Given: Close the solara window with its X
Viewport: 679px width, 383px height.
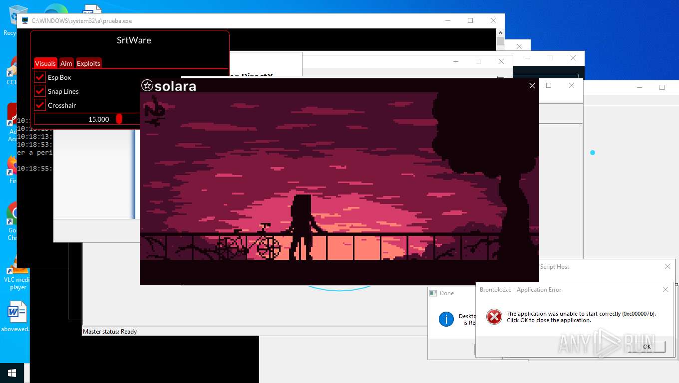Looking at the screenshot, I should [x=532, y=86].
